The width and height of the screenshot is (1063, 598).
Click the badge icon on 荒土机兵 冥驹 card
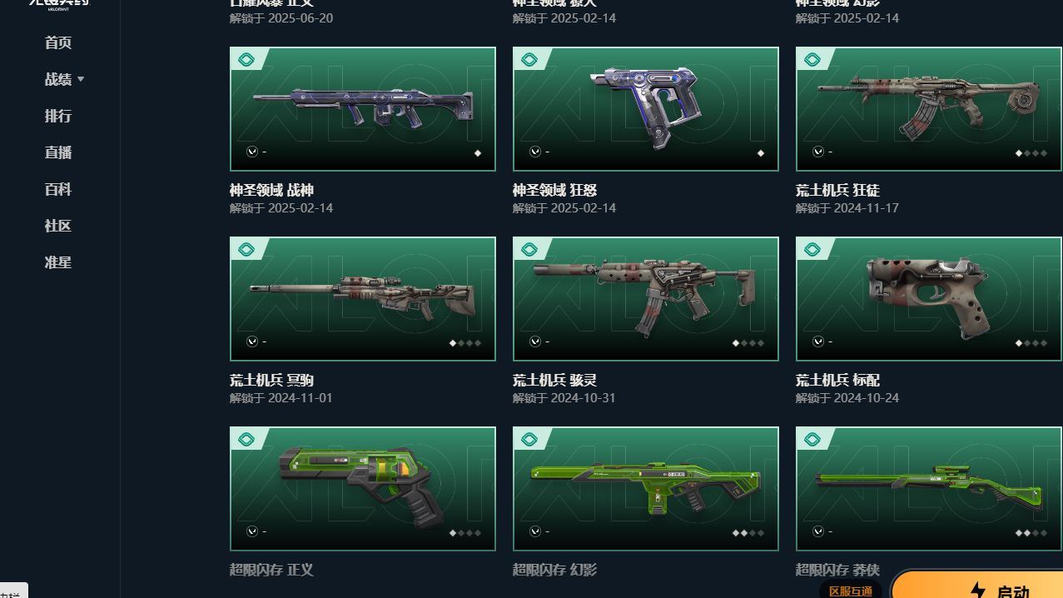[x=246, y=250]
